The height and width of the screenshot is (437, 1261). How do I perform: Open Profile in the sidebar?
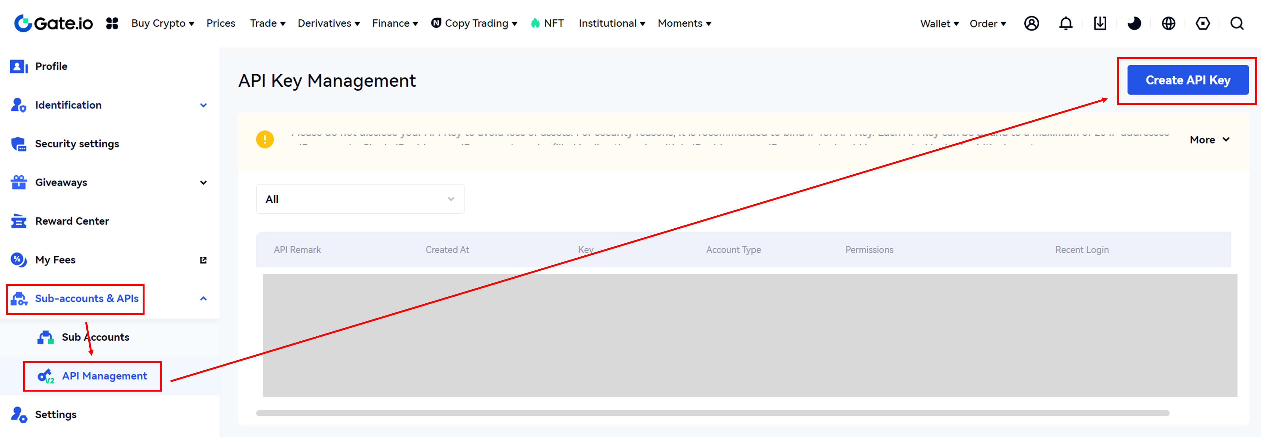point(51,66)
